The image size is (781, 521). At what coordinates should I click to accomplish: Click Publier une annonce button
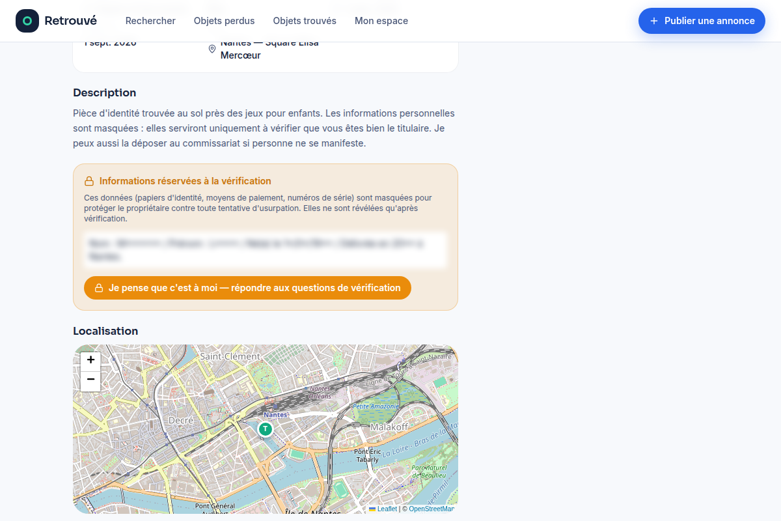(702, 21)
